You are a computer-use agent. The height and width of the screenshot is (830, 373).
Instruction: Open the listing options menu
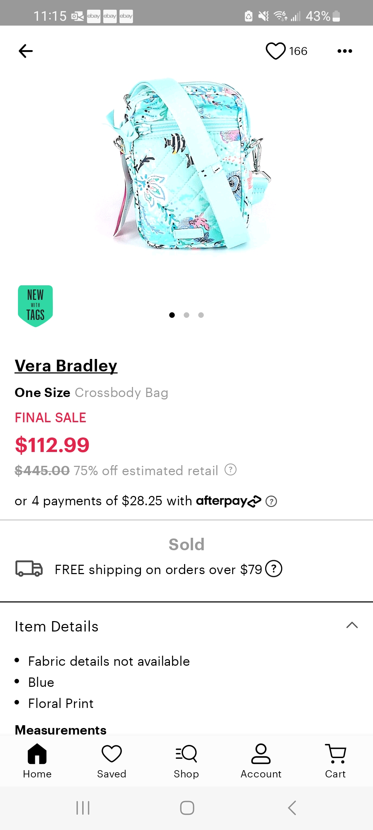tap(344, 51)
